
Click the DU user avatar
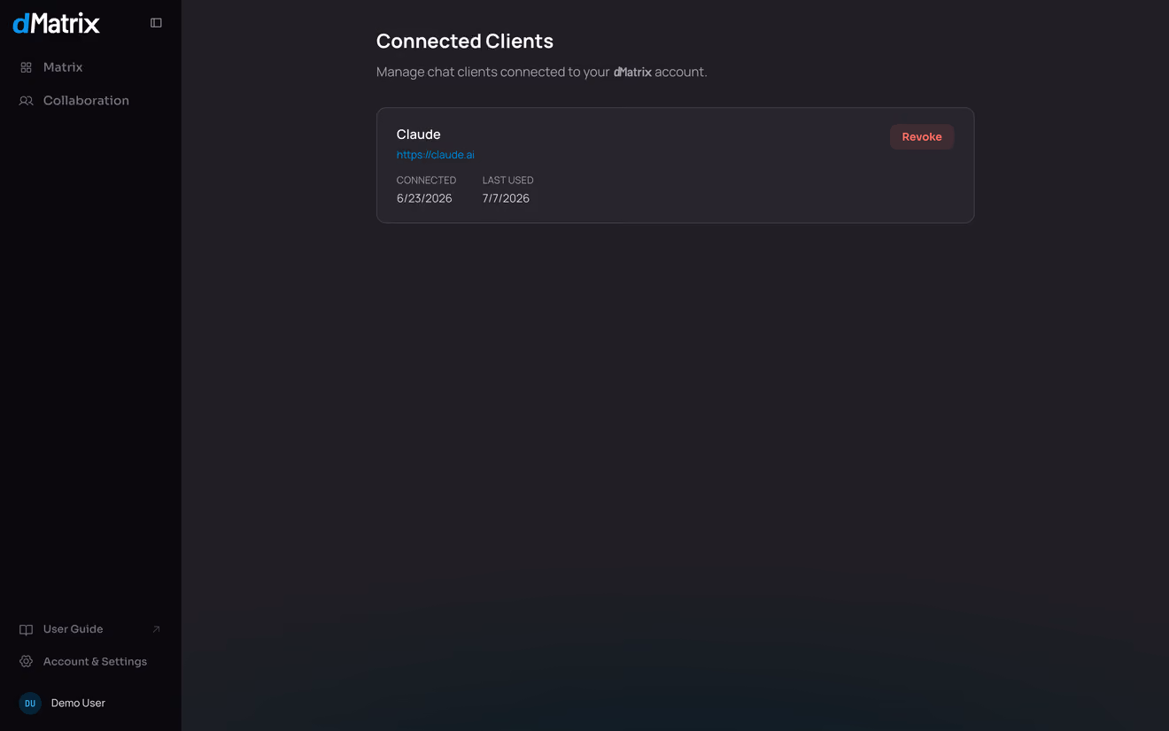pyautogui.click(x=30, y=704)
